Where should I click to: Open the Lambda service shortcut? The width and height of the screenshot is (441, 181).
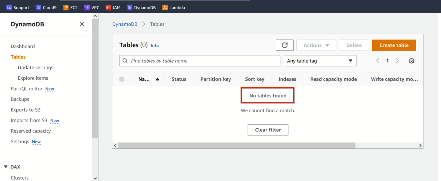point(174,8)
